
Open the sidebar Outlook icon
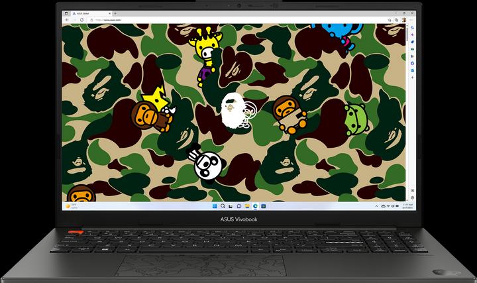pyautogui.click(x=413, y=70)
